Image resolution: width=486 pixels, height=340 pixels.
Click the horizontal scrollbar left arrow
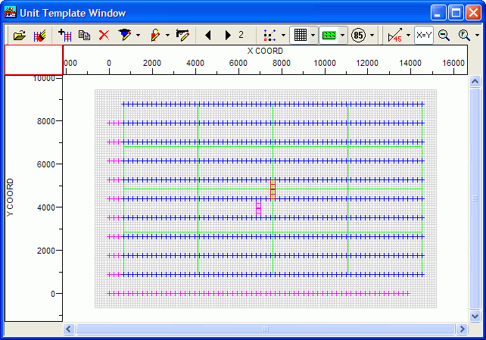point(68,329)
